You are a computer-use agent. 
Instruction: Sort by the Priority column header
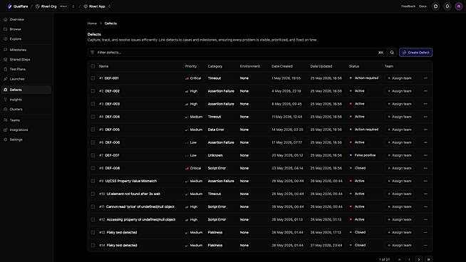[191, 66]
